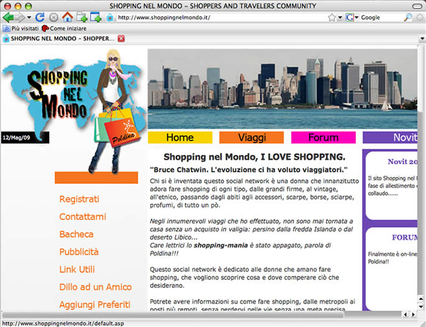Go to the browser home page icon
Viewport: 426px width, 327px height.
(x=67, y=17)
